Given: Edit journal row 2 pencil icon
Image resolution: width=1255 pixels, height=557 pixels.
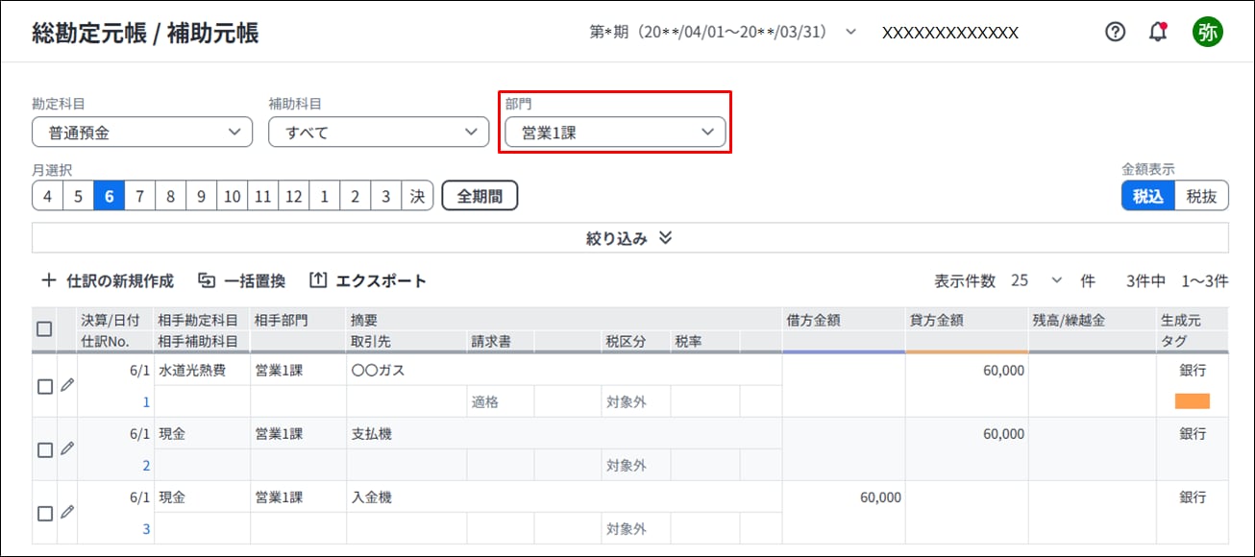Looking at the screenshot, I should click(66, 448).
